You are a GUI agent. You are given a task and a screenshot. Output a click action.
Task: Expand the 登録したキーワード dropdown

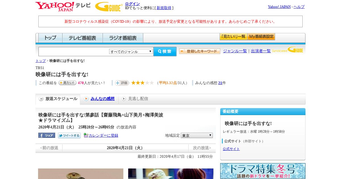tap(200, 51)
